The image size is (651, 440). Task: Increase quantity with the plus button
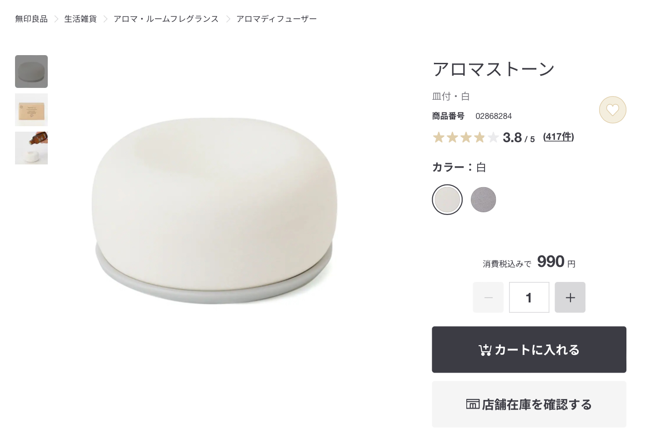(570, 297)
